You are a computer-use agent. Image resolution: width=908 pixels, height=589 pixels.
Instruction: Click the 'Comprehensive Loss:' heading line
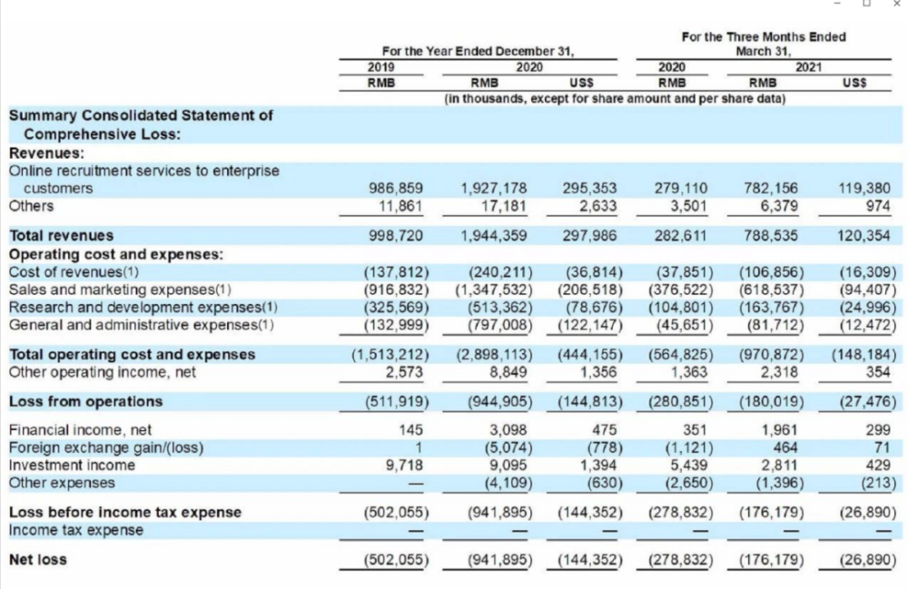[102, 134]
